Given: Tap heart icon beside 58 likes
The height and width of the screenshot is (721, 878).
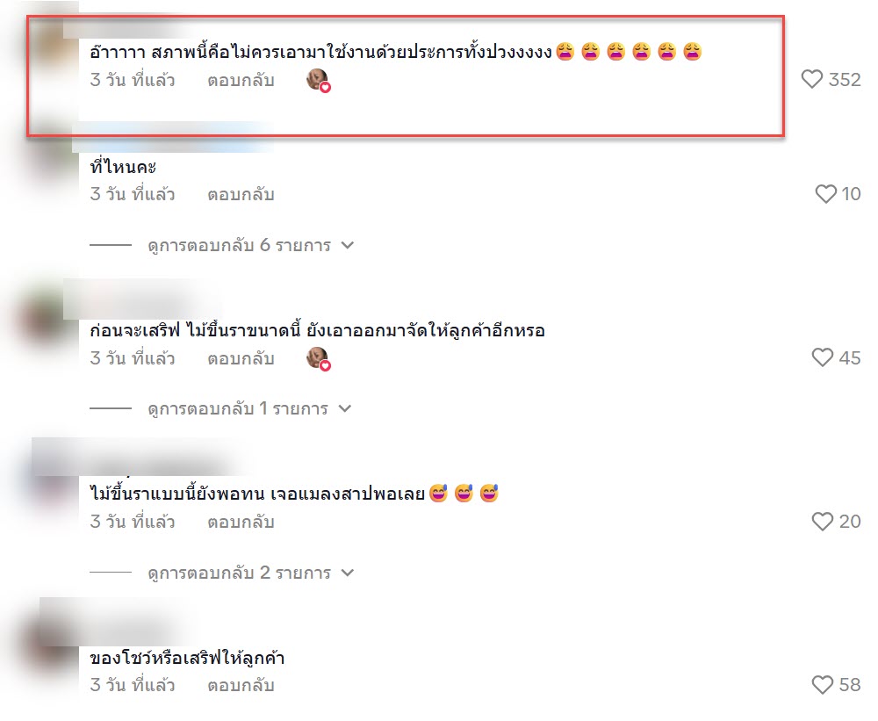Looking at the screenshot, I should click(822, 685).
